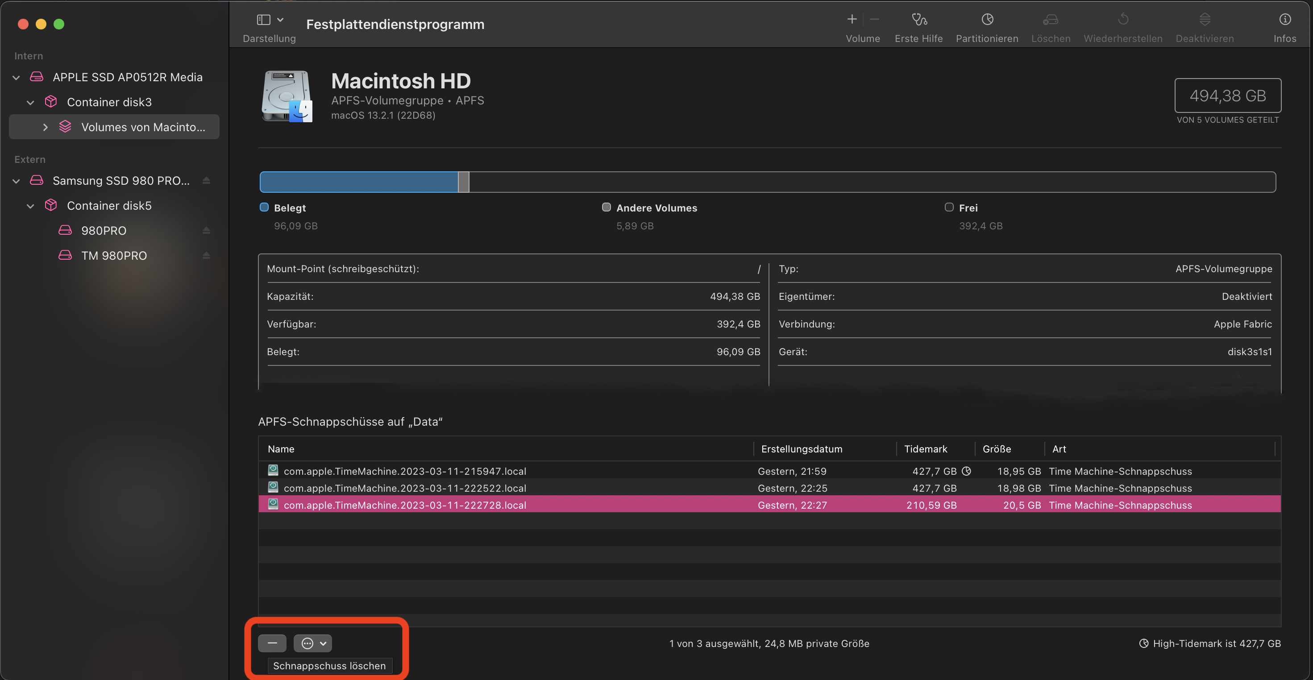The height and width of the screenshot is (680, 1313).
Task: Click the Schnappschuss löschen button
Action: 329,665
